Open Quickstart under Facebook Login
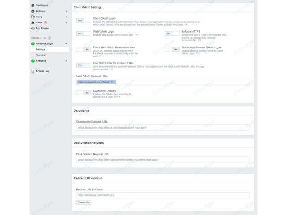The image size is (287, 215). (x=41, y=55)
